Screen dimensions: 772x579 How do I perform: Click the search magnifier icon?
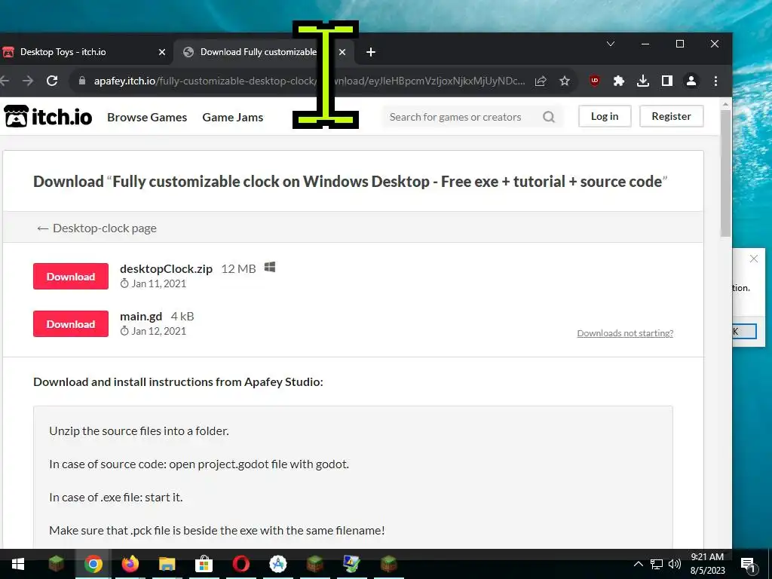549,117
